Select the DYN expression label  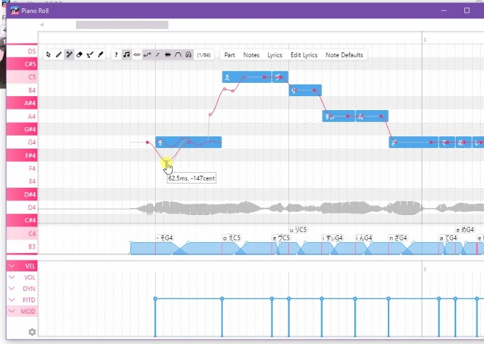29,289
